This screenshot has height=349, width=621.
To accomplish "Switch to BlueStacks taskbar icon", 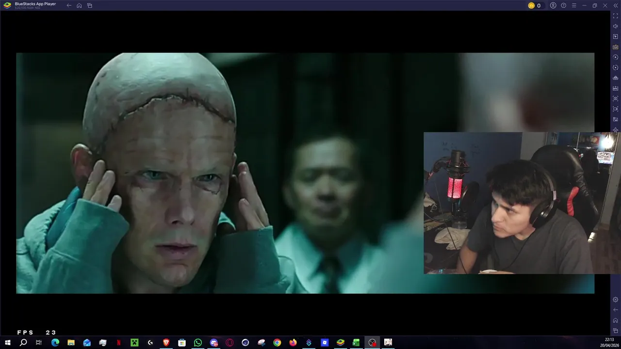I will pos(340,343).
